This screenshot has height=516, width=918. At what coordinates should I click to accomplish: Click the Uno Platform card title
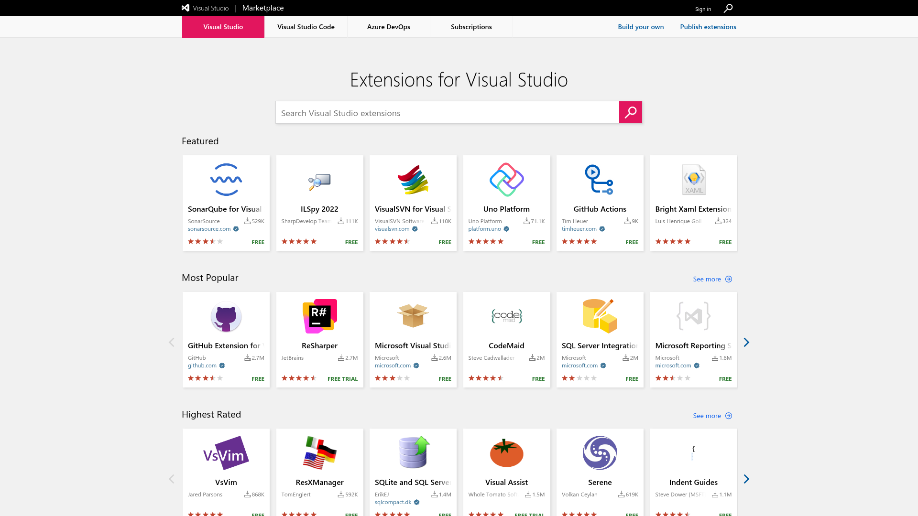pyautogui.click(x=506, y=209)
